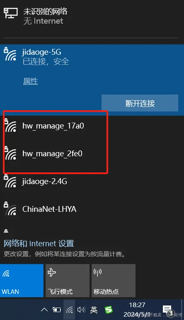
Task: Click the ChinaNet-LHYA Wi-Fi signal icon
Action: [x=10, y=208]
